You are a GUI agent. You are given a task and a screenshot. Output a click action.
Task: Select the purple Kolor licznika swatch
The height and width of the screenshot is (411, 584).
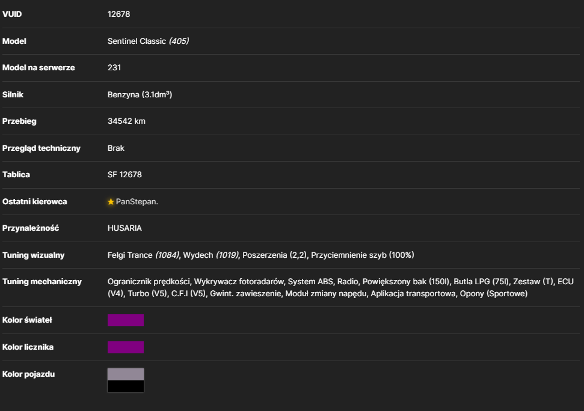pos(126,347)
